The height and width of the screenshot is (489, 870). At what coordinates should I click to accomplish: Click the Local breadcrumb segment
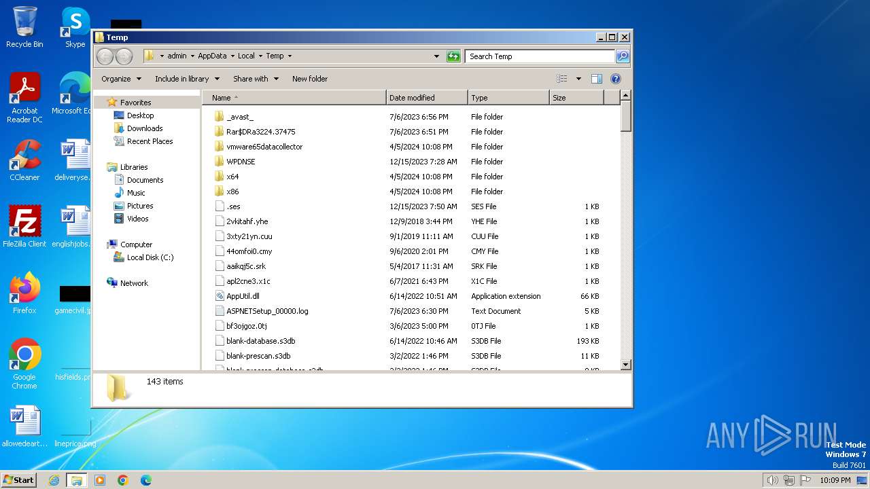click(246, 56)
